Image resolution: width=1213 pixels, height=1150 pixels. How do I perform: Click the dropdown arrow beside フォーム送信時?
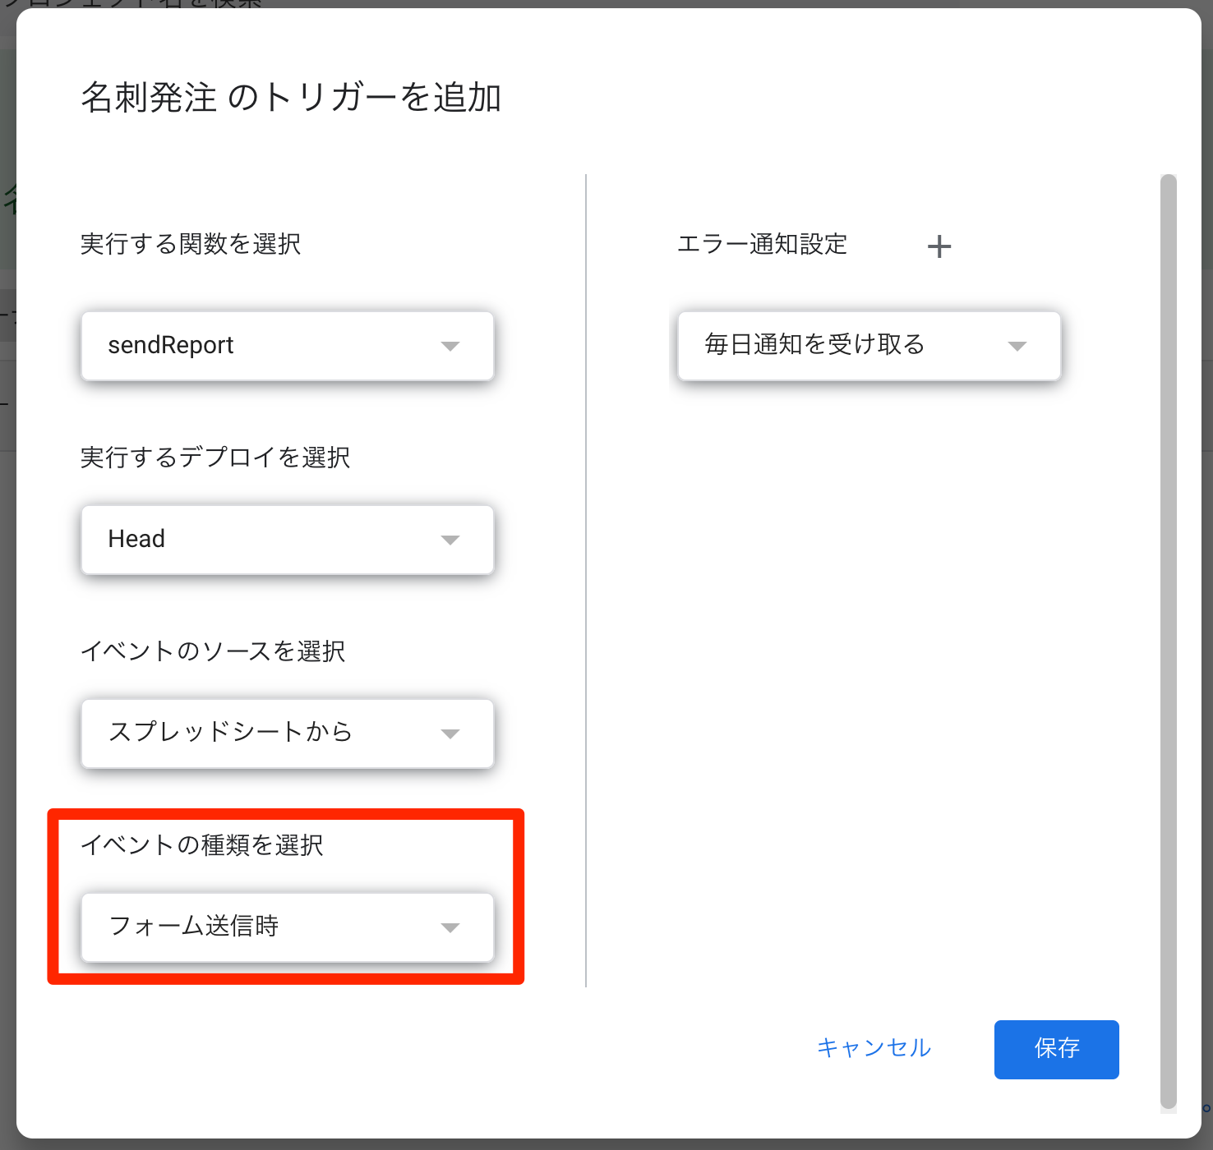click(x=450, y=927)
